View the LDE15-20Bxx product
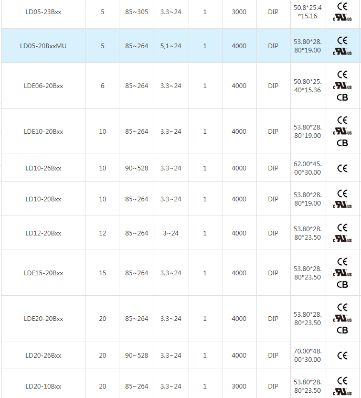Viewport: 361px width, 398px height. (x=44, y=273)
